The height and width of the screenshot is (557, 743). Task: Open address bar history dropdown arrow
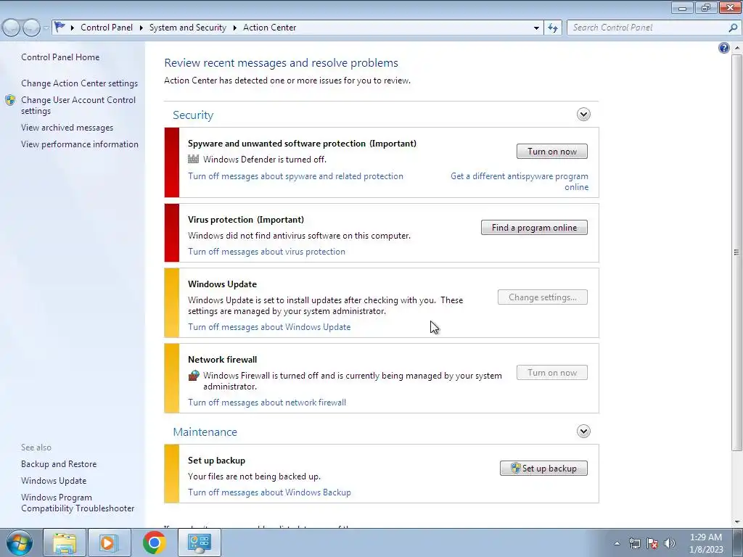tap(536, 28)
